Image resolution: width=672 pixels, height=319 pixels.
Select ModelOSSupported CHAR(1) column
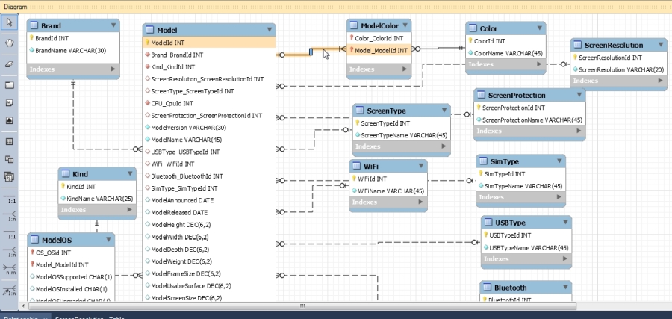point(71,277)
